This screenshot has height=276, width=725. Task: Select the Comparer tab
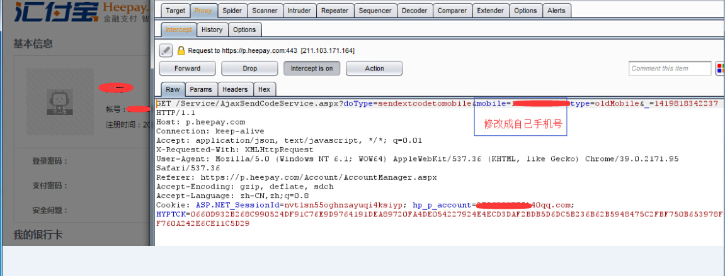click(452, 11)
